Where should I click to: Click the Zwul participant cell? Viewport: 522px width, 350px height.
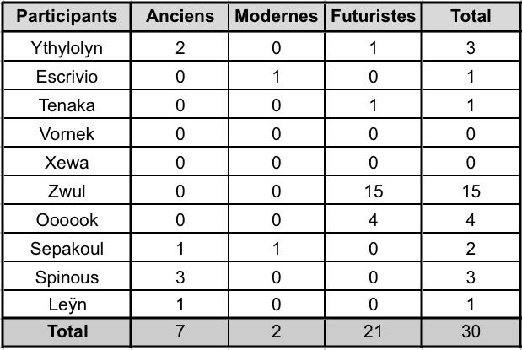click(x=67, y=191)
